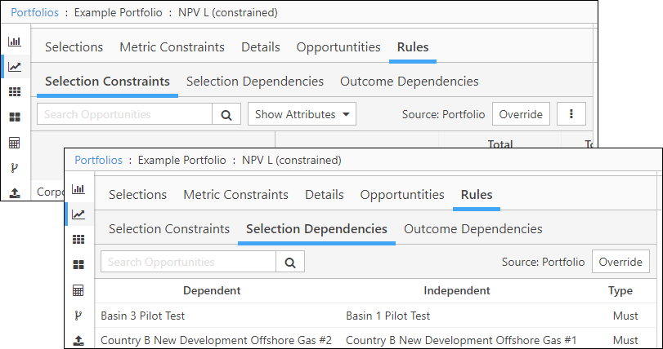
Task: Click upload icon in front window sidebar
Action: coord(78,340)
